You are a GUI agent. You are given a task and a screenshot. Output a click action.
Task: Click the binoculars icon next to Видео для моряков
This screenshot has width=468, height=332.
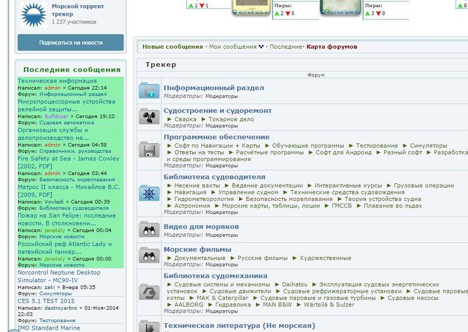tap(149, 230)
